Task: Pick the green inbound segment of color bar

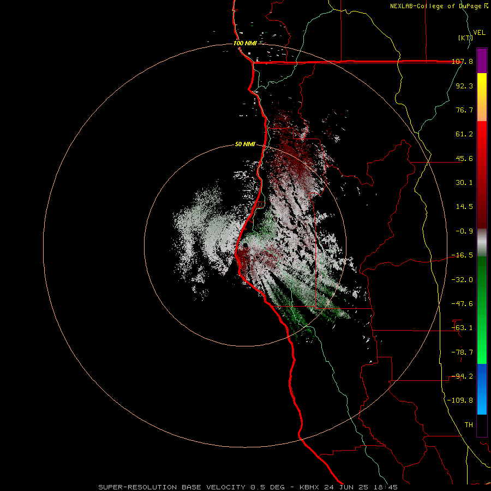Action: point(482,310)
